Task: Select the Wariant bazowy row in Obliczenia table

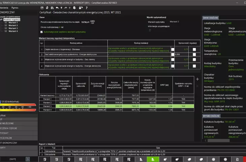Action: pos(117,96)
